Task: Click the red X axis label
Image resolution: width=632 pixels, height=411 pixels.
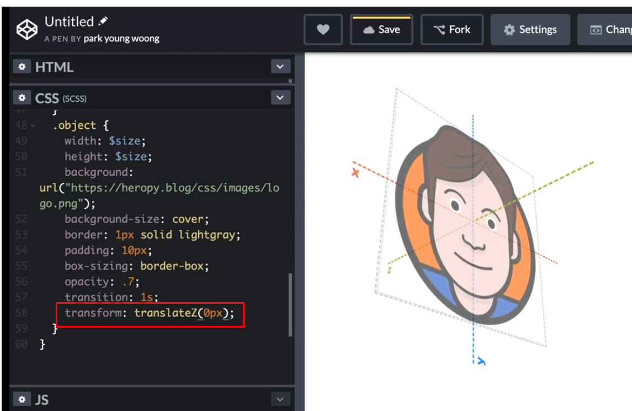Action: point(355,173)
